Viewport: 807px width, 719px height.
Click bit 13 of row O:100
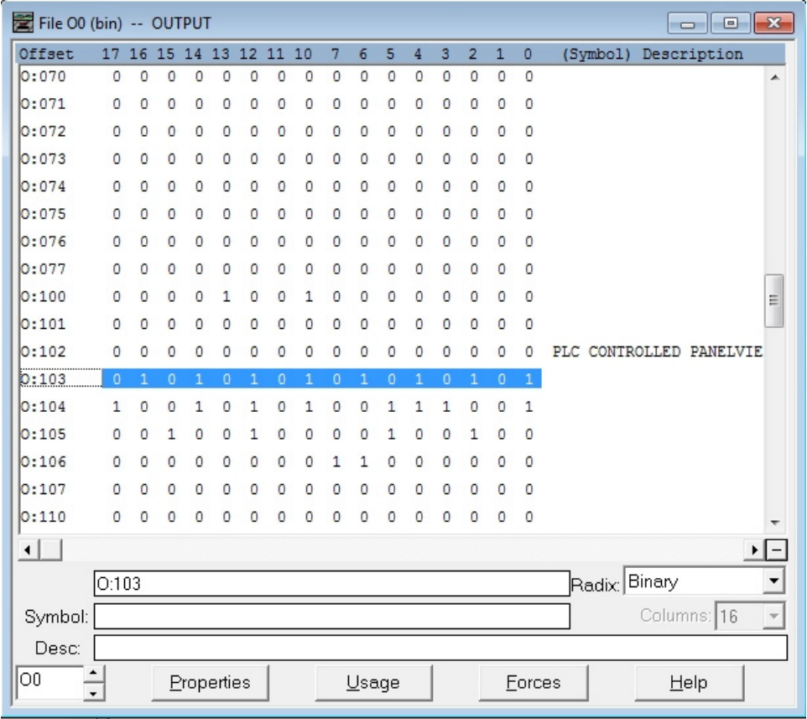click(x=226, y=296)
